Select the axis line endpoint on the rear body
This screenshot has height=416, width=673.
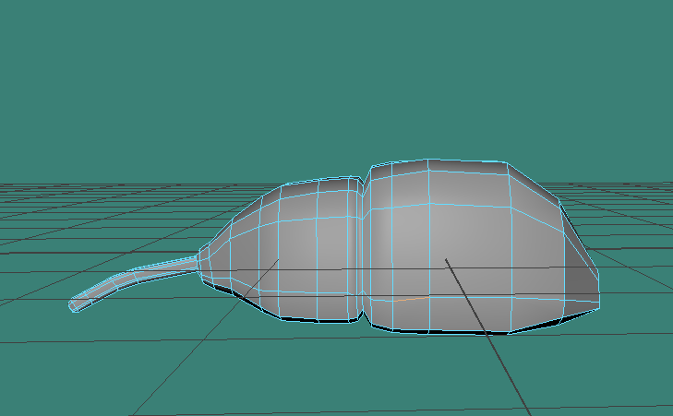[x=447, y=259]
